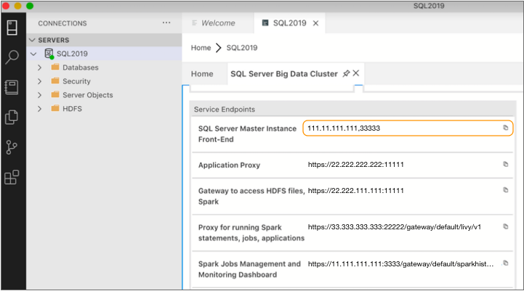Open the Explorer files icon
Screen dimensions: 524x291
(x=12, y=117)
